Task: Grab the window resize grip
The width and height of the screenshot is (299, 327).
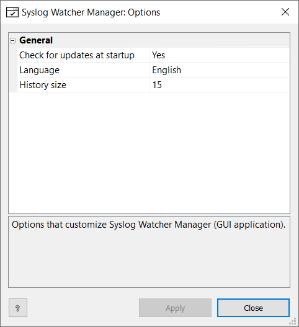Action: (293, 321)
